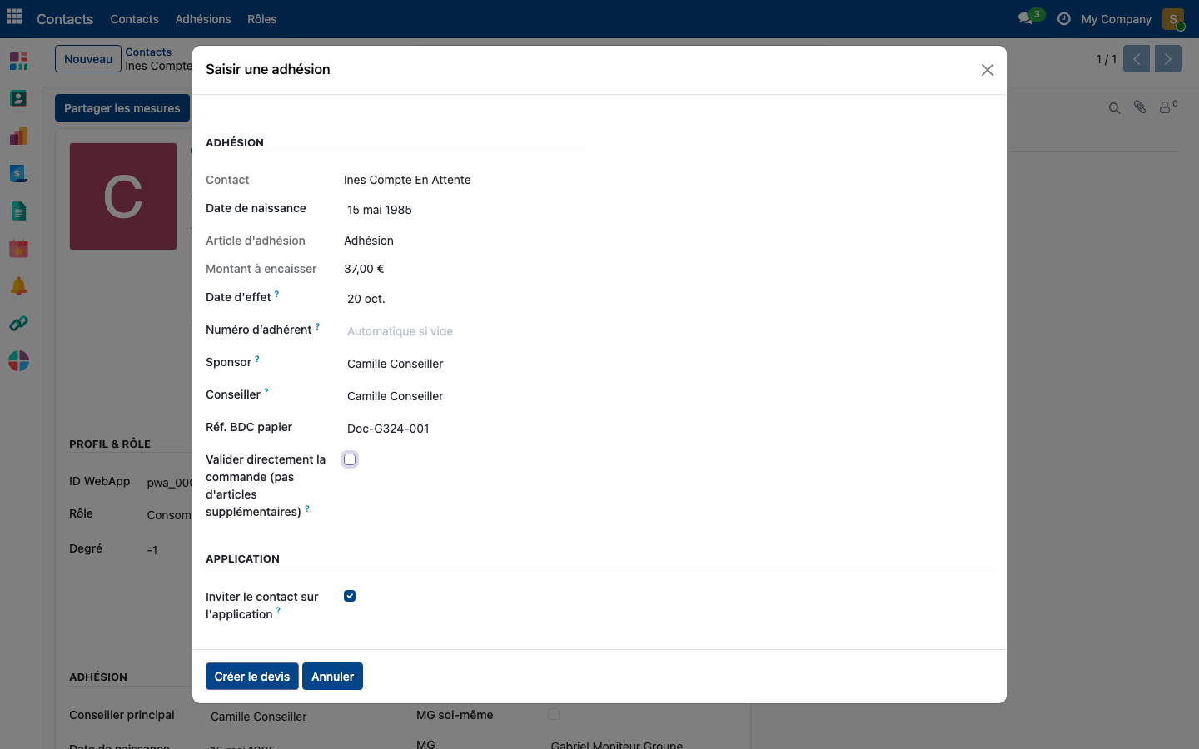Click the contact avatar thumbnail with letter C
The width and height of the screenshot is (1199, 749).
pos(123,196)
